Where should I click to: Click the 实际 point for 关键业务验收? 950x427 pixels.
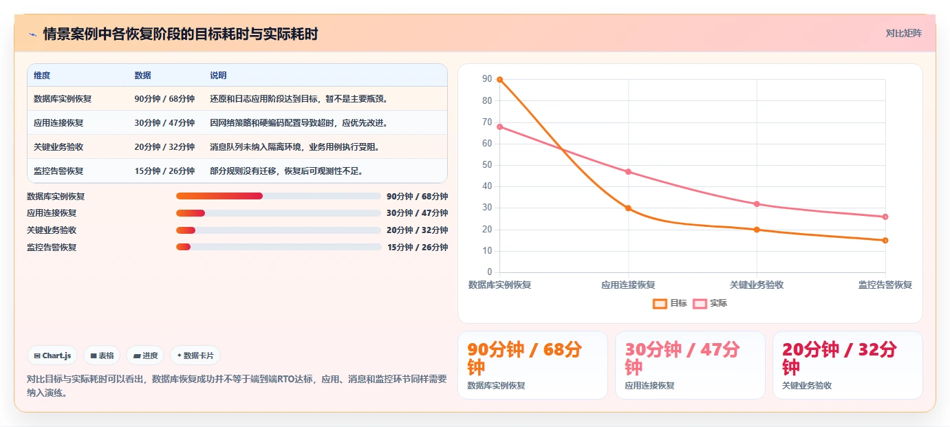(757, 204)
